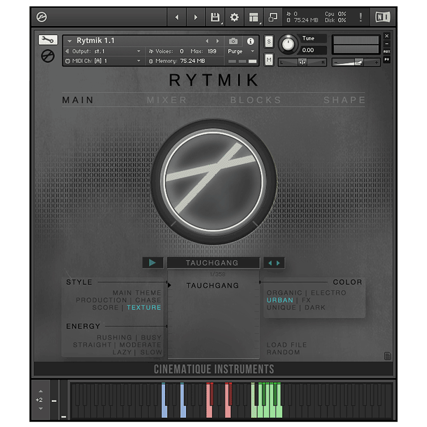Minimize the instrument header with minus button
This screenshot has width=427, height=427.
[x=387, y=44]
